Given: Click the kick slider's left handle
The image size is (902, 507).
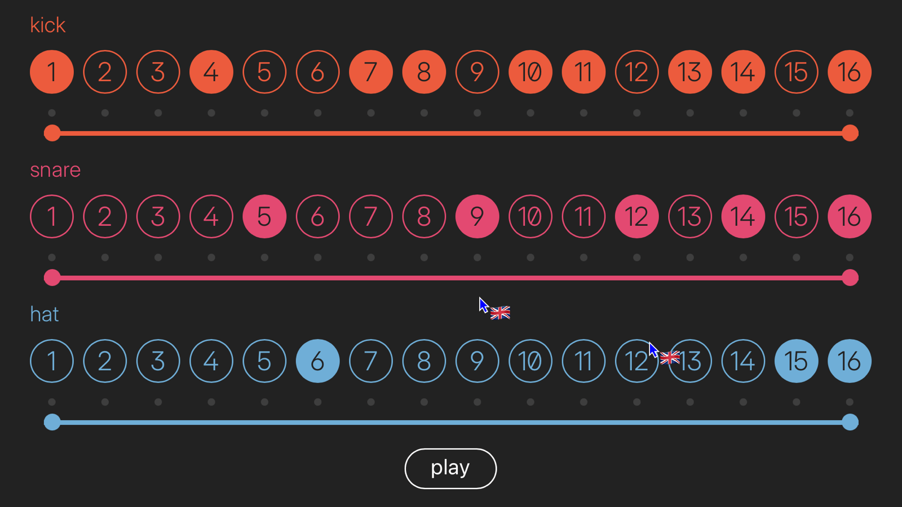Looking at the screenshot, I should 52,134.
